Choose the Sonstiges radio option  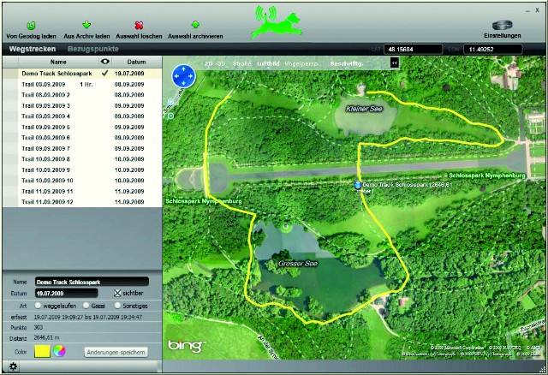[119, 305]
